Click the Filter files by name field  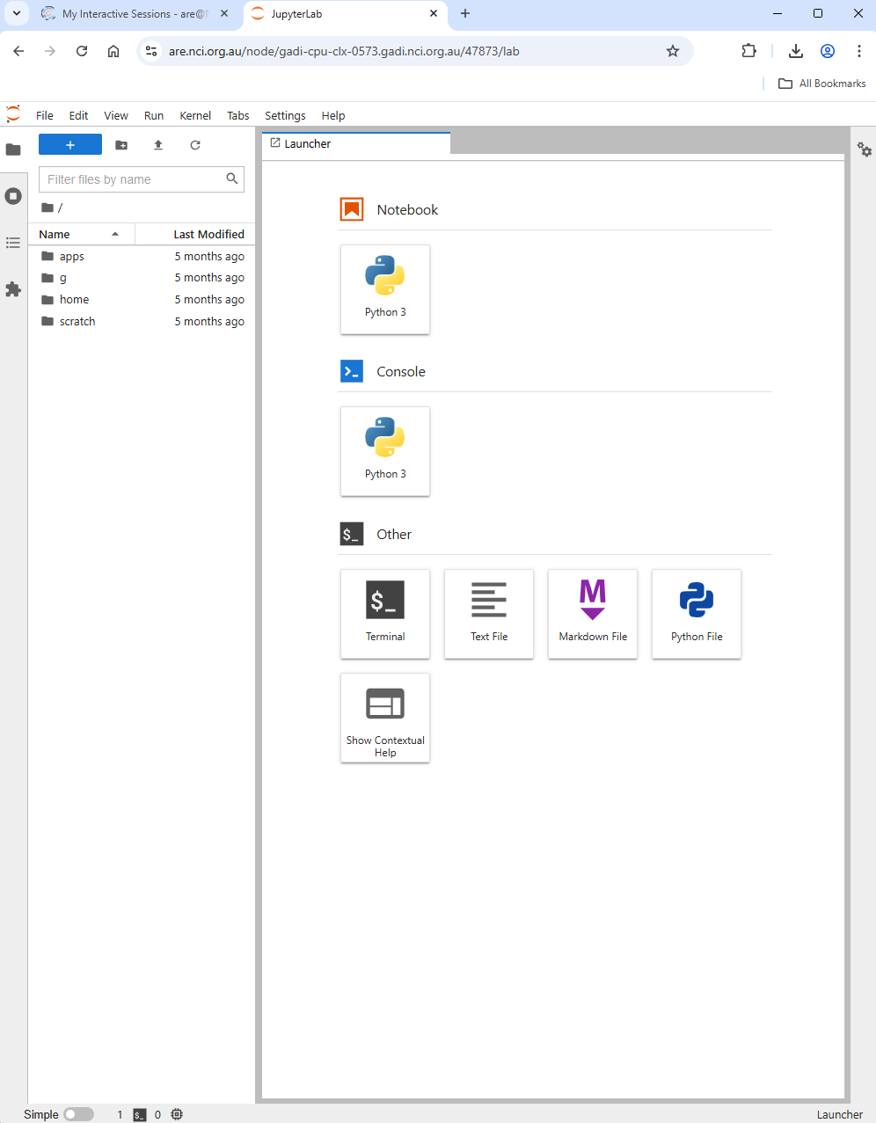click(x=134, y=179)
